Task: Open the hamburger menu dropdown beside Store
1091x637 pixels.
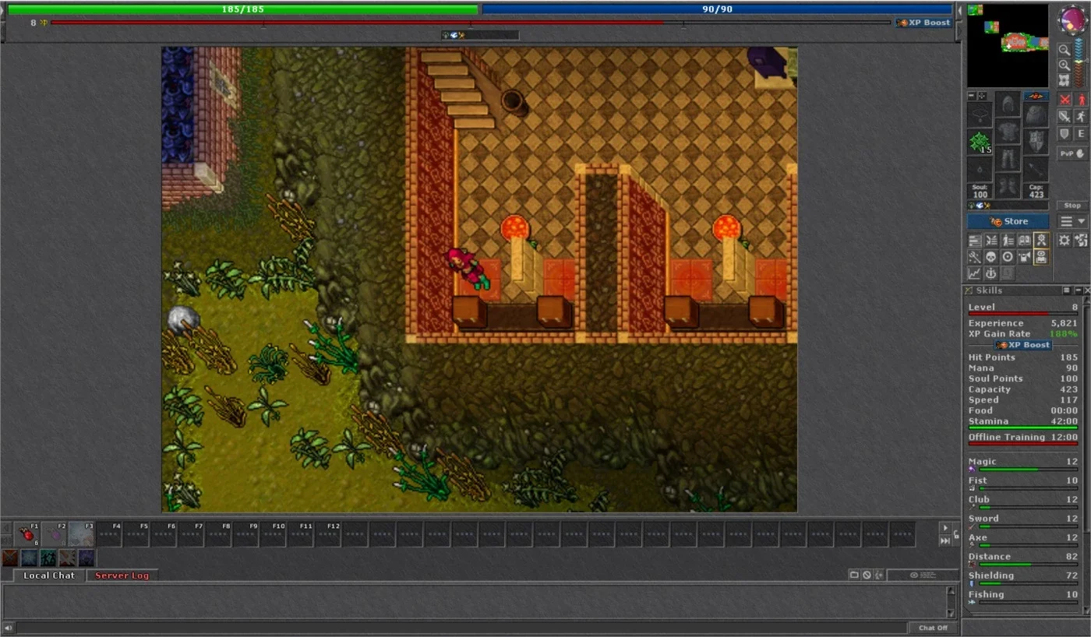Action: pyautogui.click(x=1072, y=222)
